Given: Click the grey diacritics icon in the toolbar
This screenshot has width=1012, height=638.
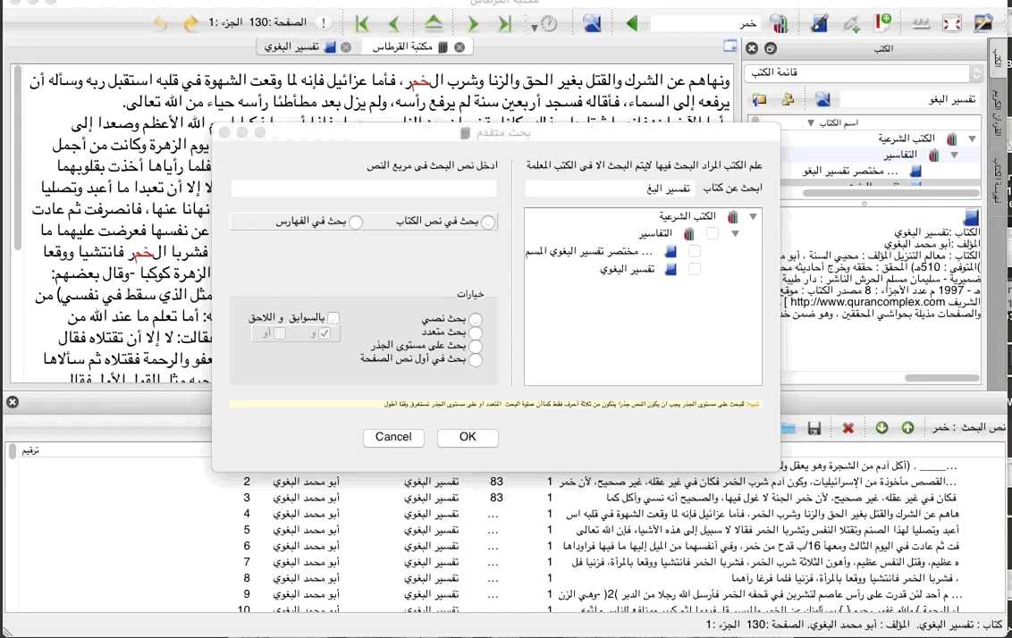Looking at the screenshot, I should (x=920, y=23).
